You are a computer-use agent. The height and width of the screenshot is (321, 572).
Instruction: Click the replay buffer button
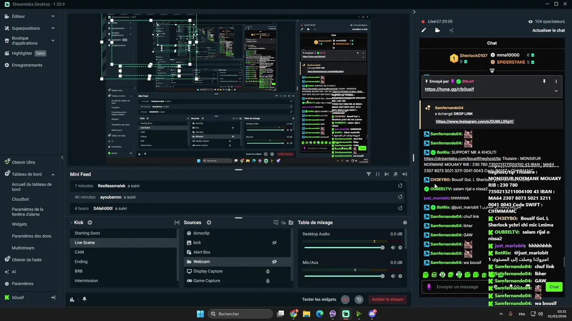coord(359,300)
